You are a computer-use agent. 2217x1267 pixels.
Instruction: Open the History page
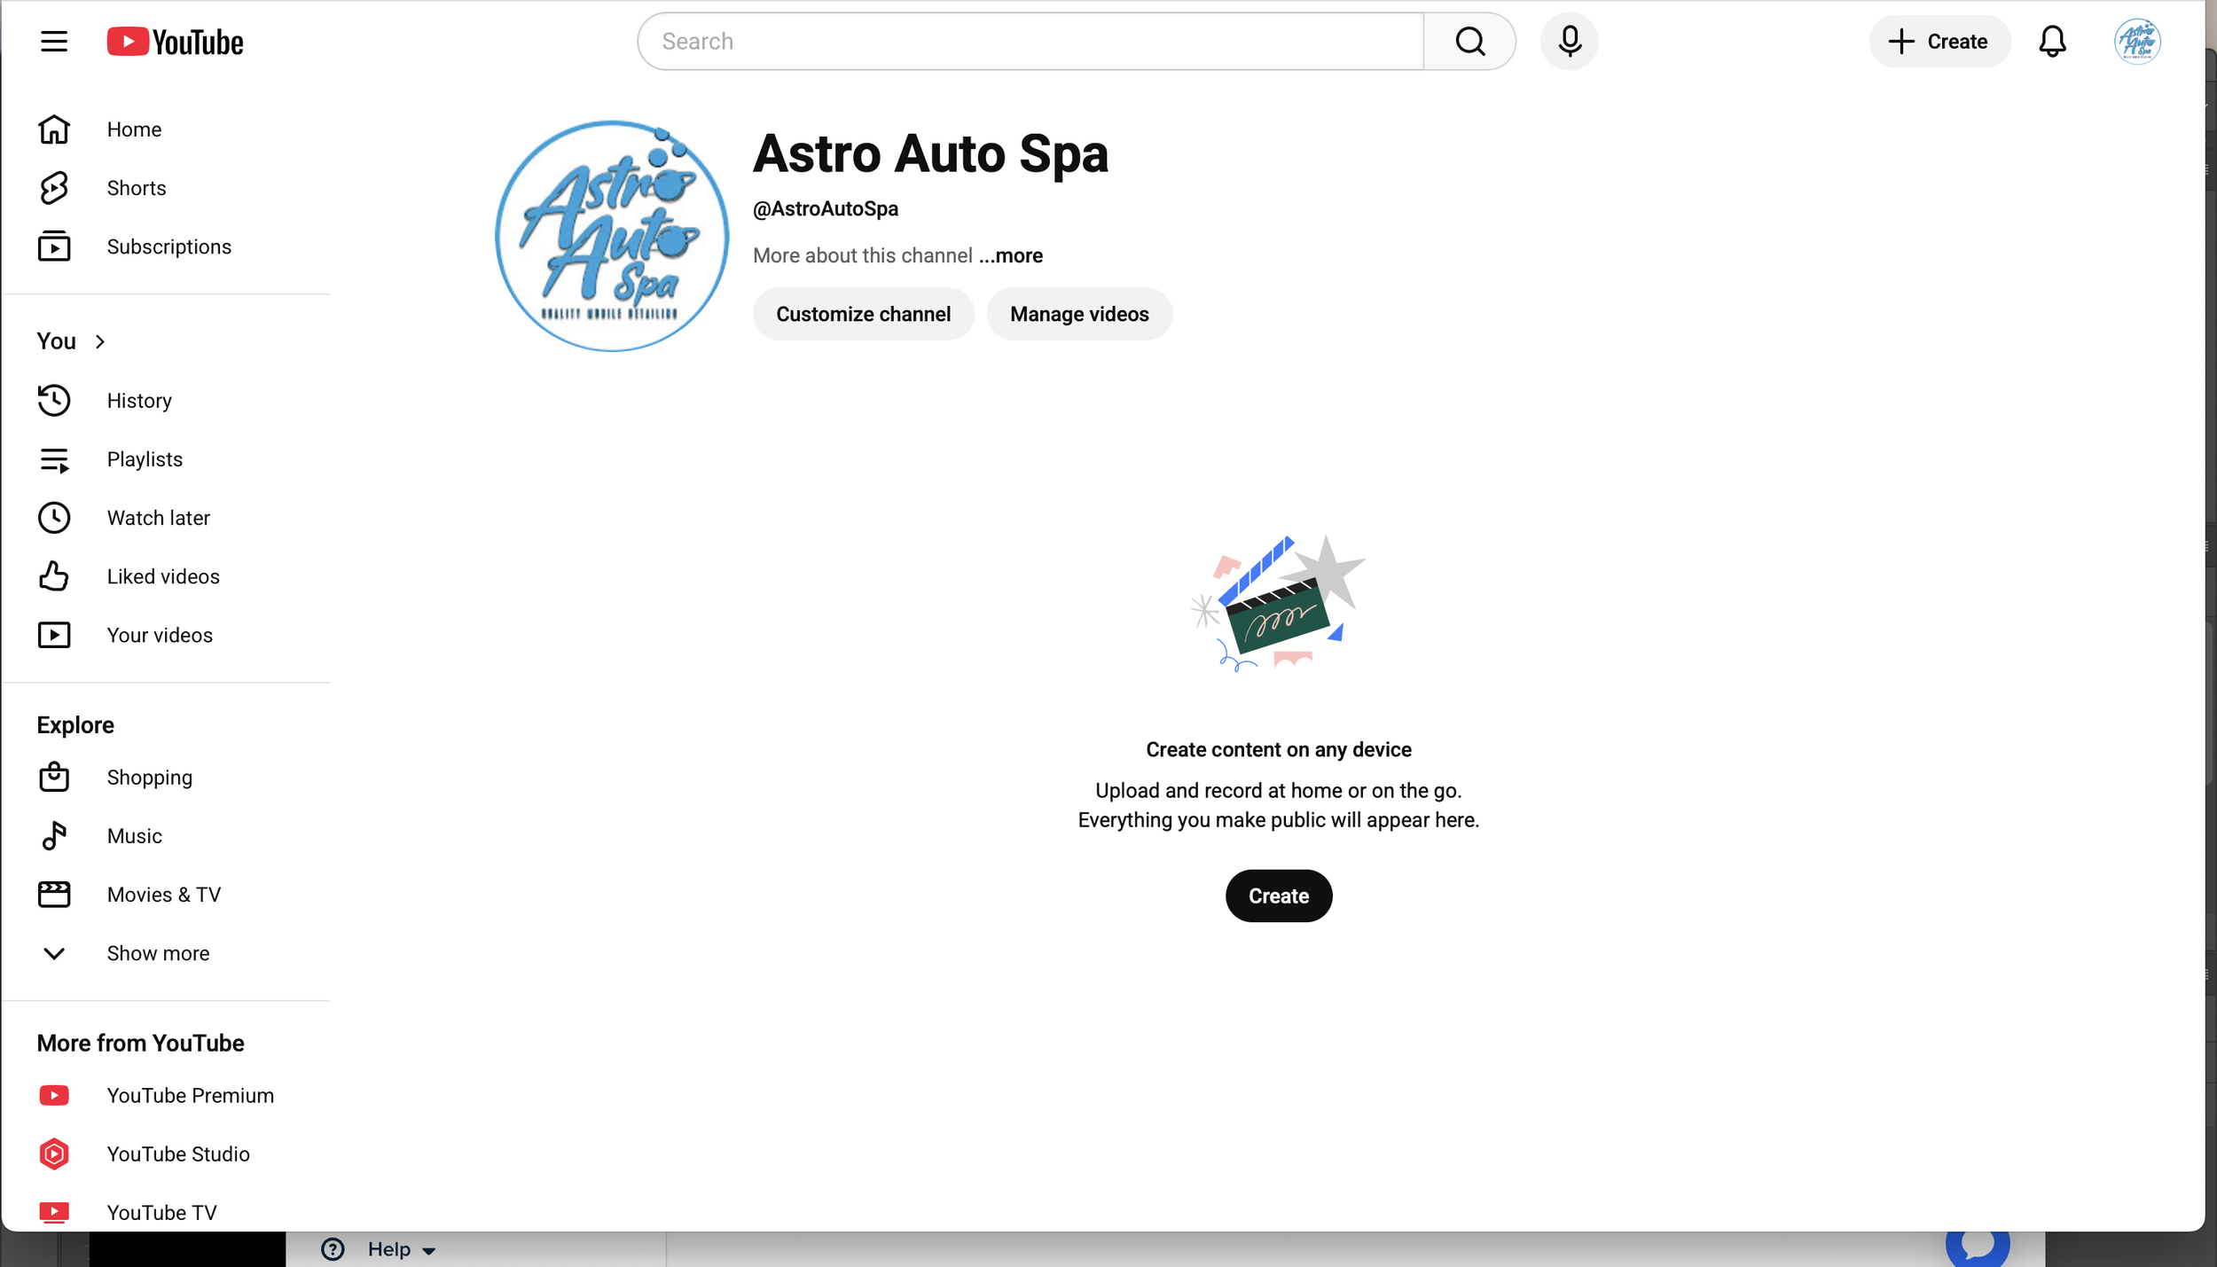(x=139, y=401)
